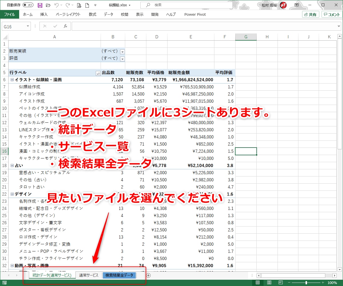Select the 通常サービス sheet tab
This screenshot has height=286, width=343.
pos(89,275)
